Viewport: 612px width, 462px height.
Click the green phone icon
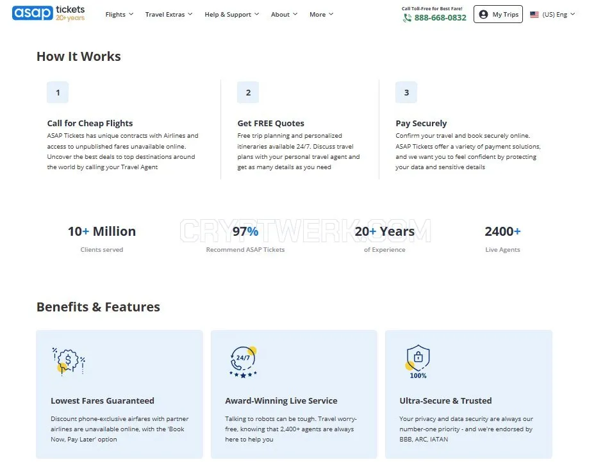[x=407, y=18]
